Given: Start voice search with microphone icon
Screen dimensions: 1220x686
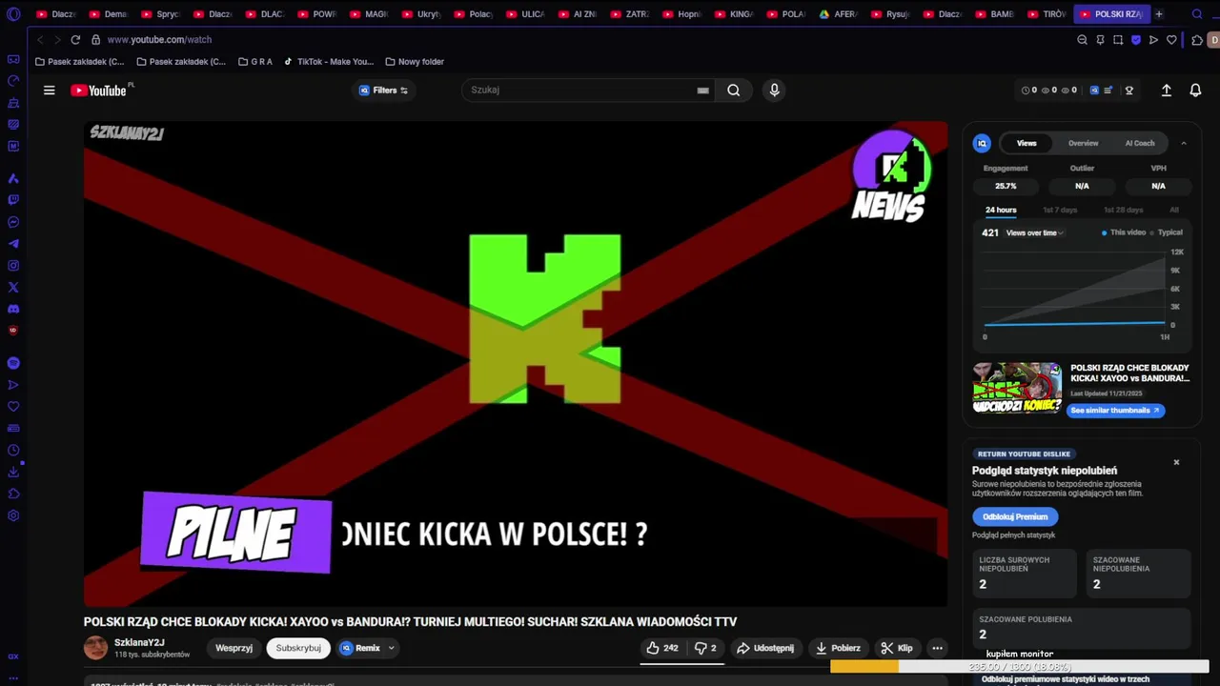Looking at the screenshot, I should 774,91.
